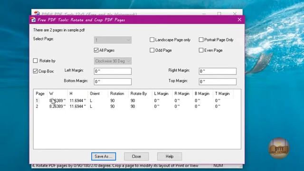Click the Save As ... button

(x=104, y=156)
